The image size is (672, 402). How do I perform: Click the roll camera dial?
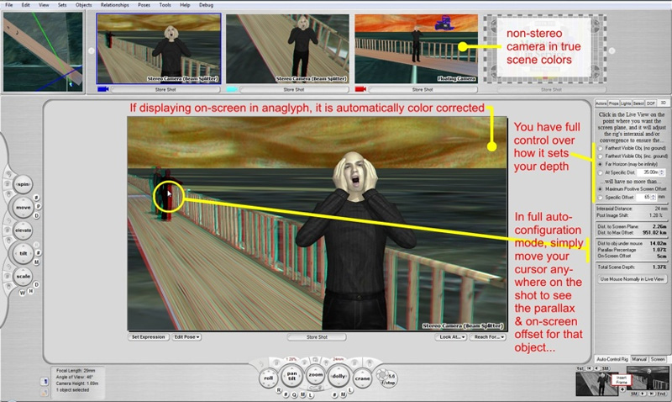[268, 378]
